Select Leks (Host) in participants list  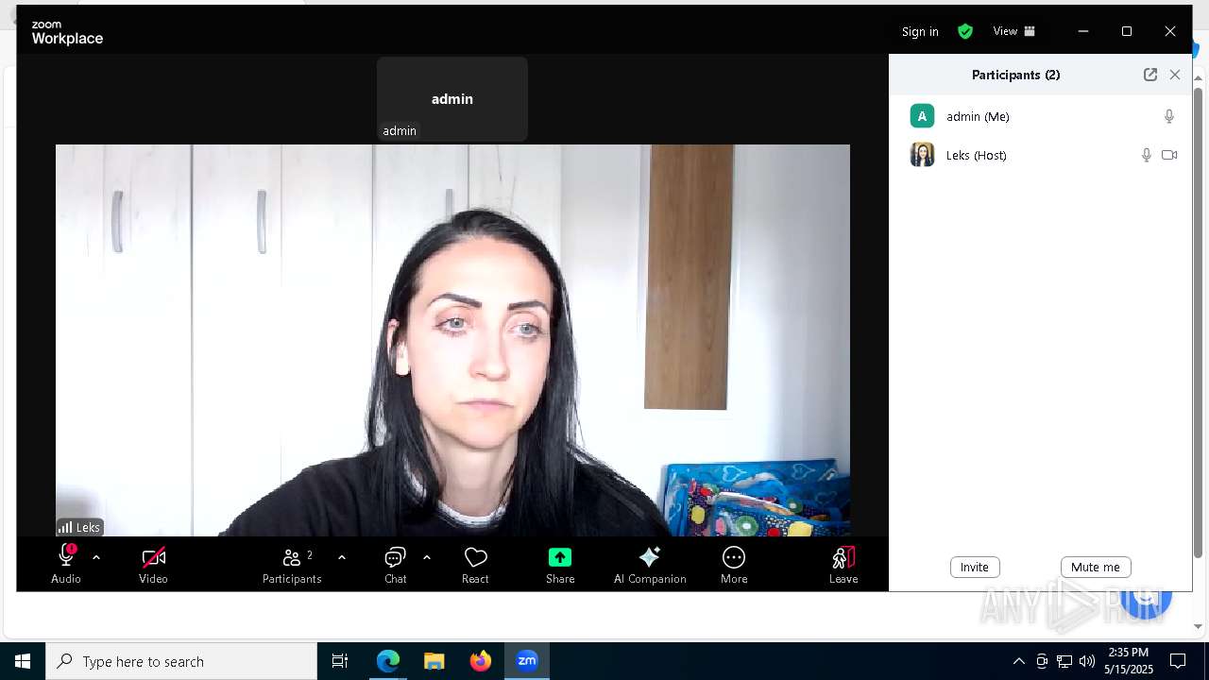click(x=1040, y=155)
